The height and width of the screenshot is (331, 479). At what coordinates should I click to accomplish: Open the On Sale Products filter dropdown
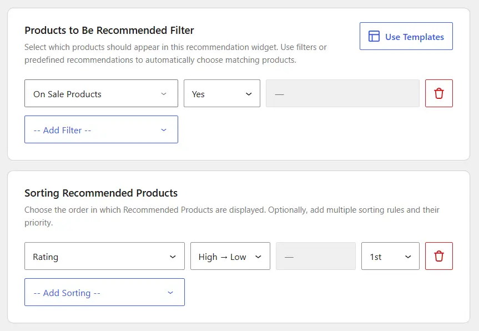tap(101, 93)
